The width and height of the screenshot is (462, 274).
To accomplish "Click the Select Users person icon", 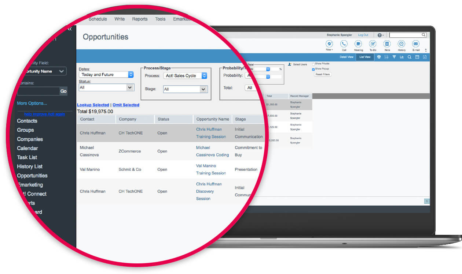I will click(290, 64).
